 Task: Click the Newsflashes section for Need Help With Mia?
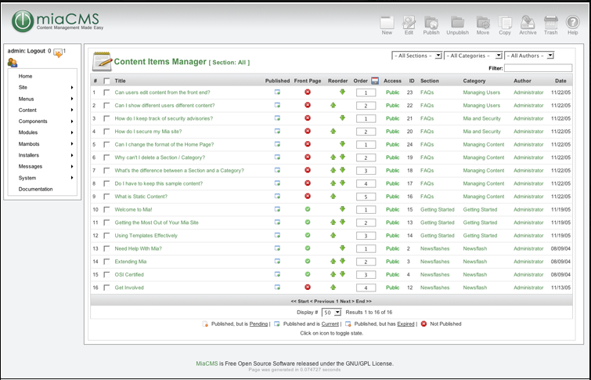click(x=435, y=248)
